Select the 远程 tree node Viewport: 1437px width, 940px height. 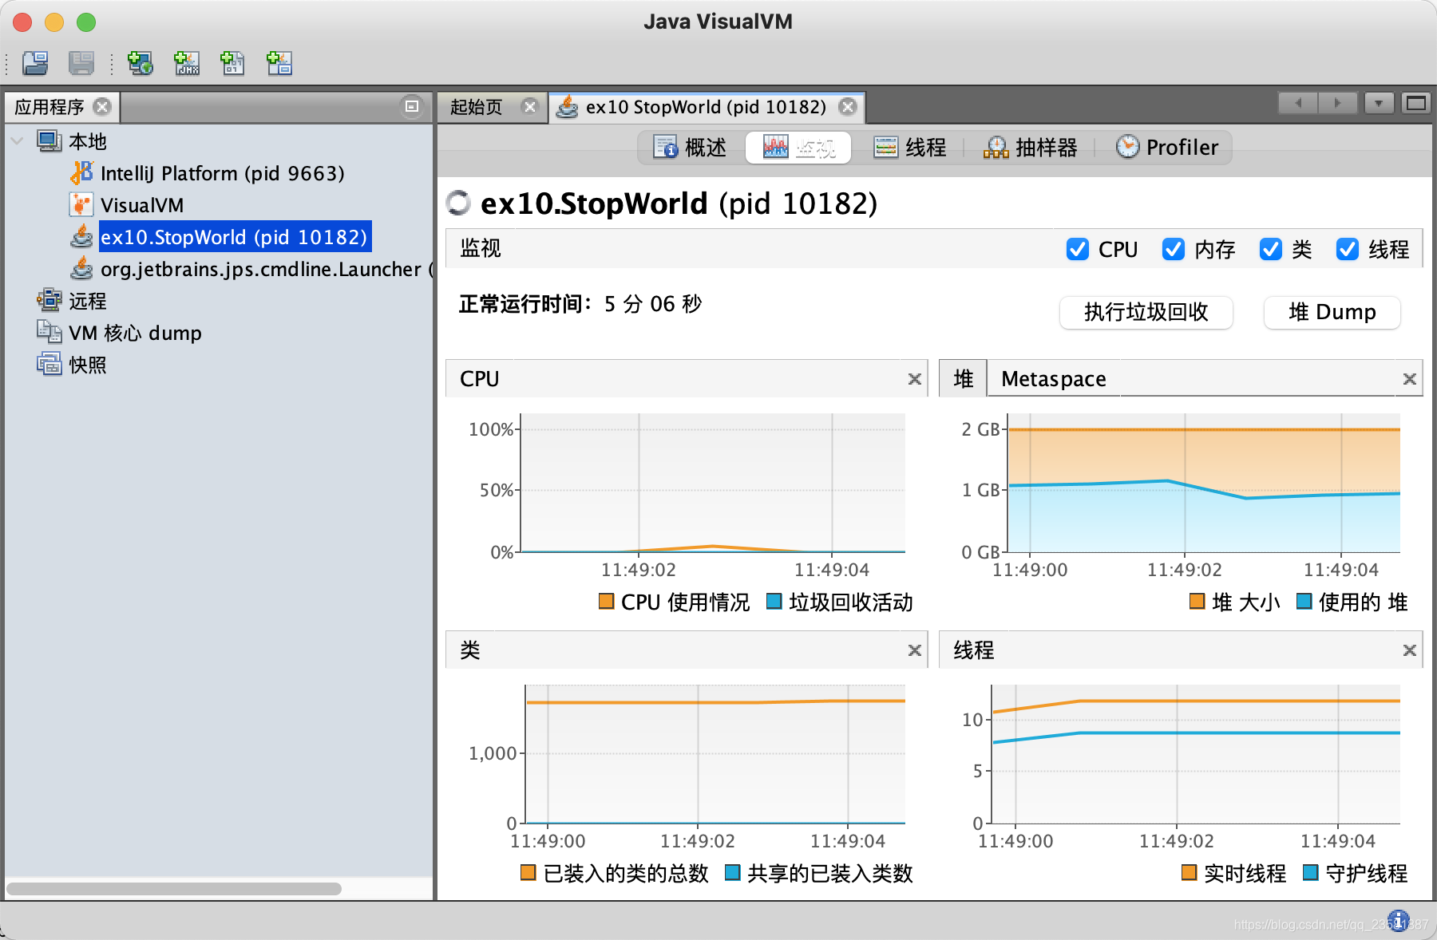(x=88, y=301)
